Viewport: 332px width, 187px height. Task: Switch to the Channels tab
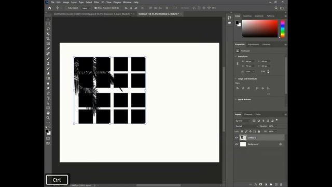248,114
